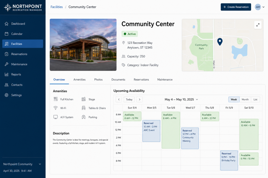
Task: Switch availability view to Week
Action: [x=234, y=100]
